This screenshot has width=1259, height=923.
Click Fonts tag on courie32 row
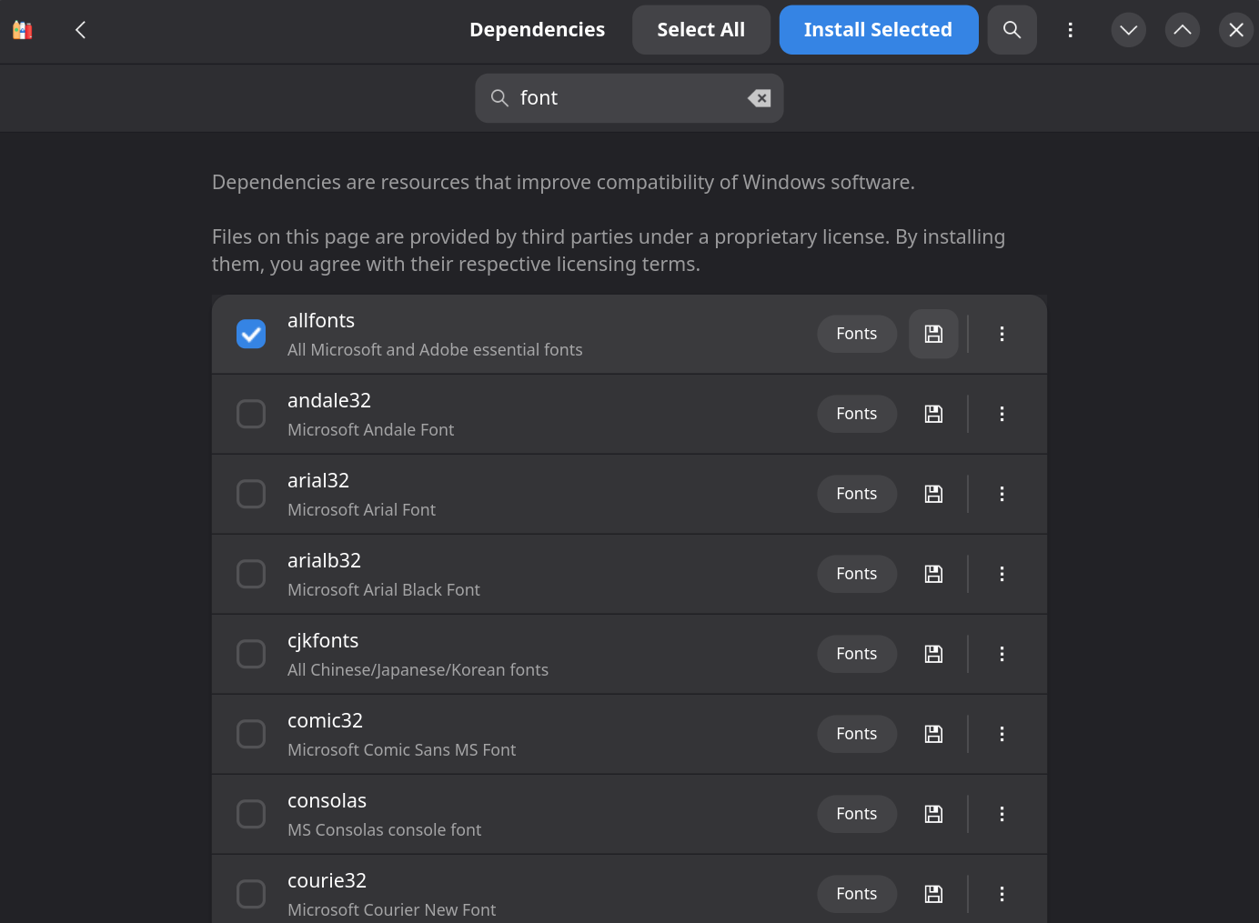(x=857, y=894)
